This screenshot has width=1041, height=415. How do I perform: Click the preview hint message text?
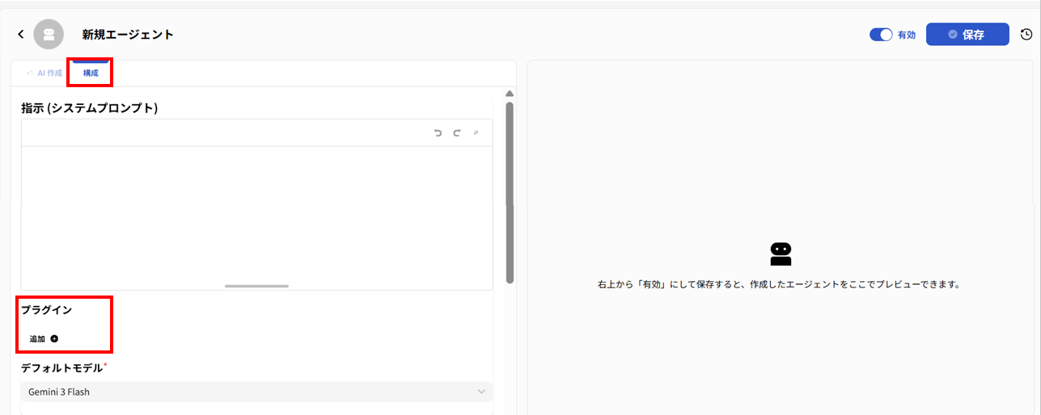coord(778,285)
